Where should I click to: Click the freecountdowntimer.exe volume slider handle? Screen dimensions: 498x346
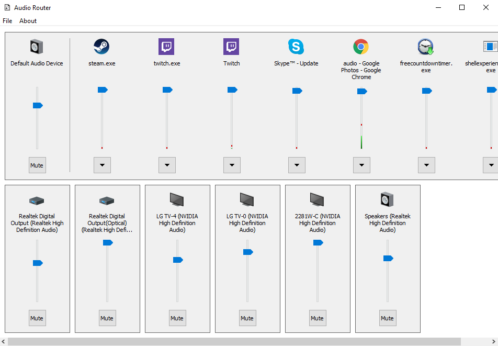pyautogui.click(x=427, y=91)
